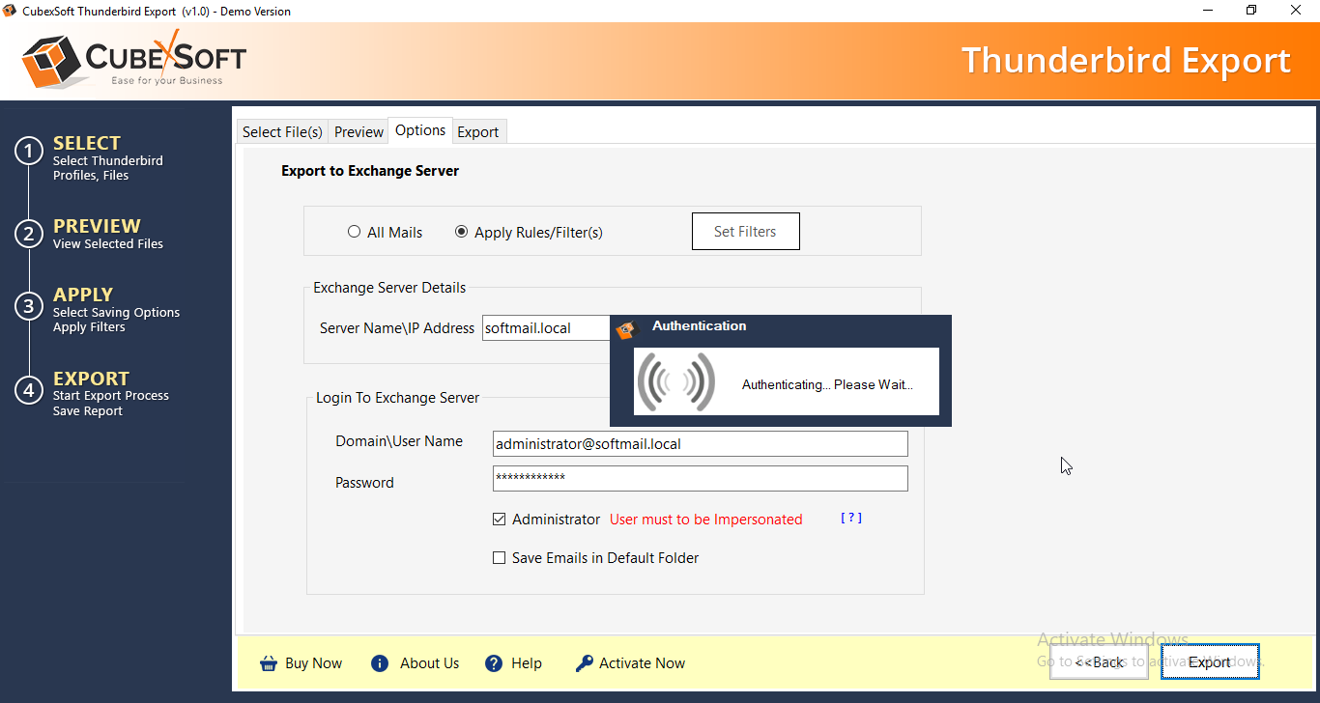Click step 1 SELECT circle icon

click(29, 151)
